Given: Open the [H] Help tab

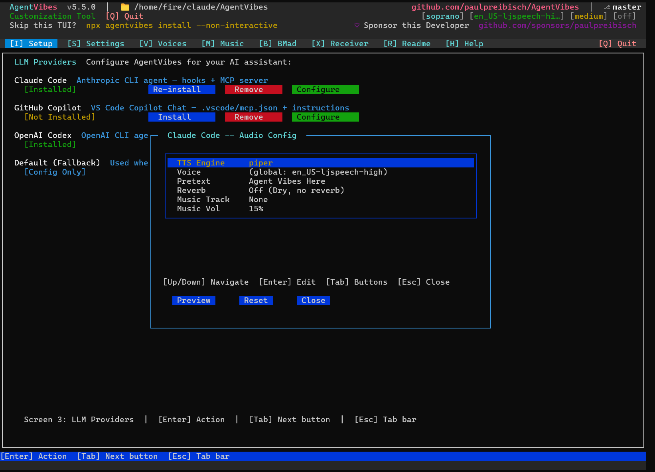Looking at the screenshot, I should click(464, 43).
